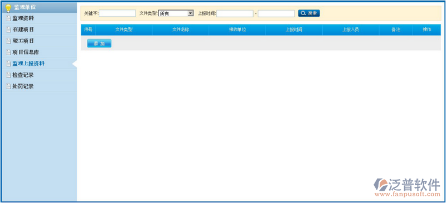This screenshot has width=446, height=203.
Task: Click the 上报时间 end date field
Action: click(276, 13)
